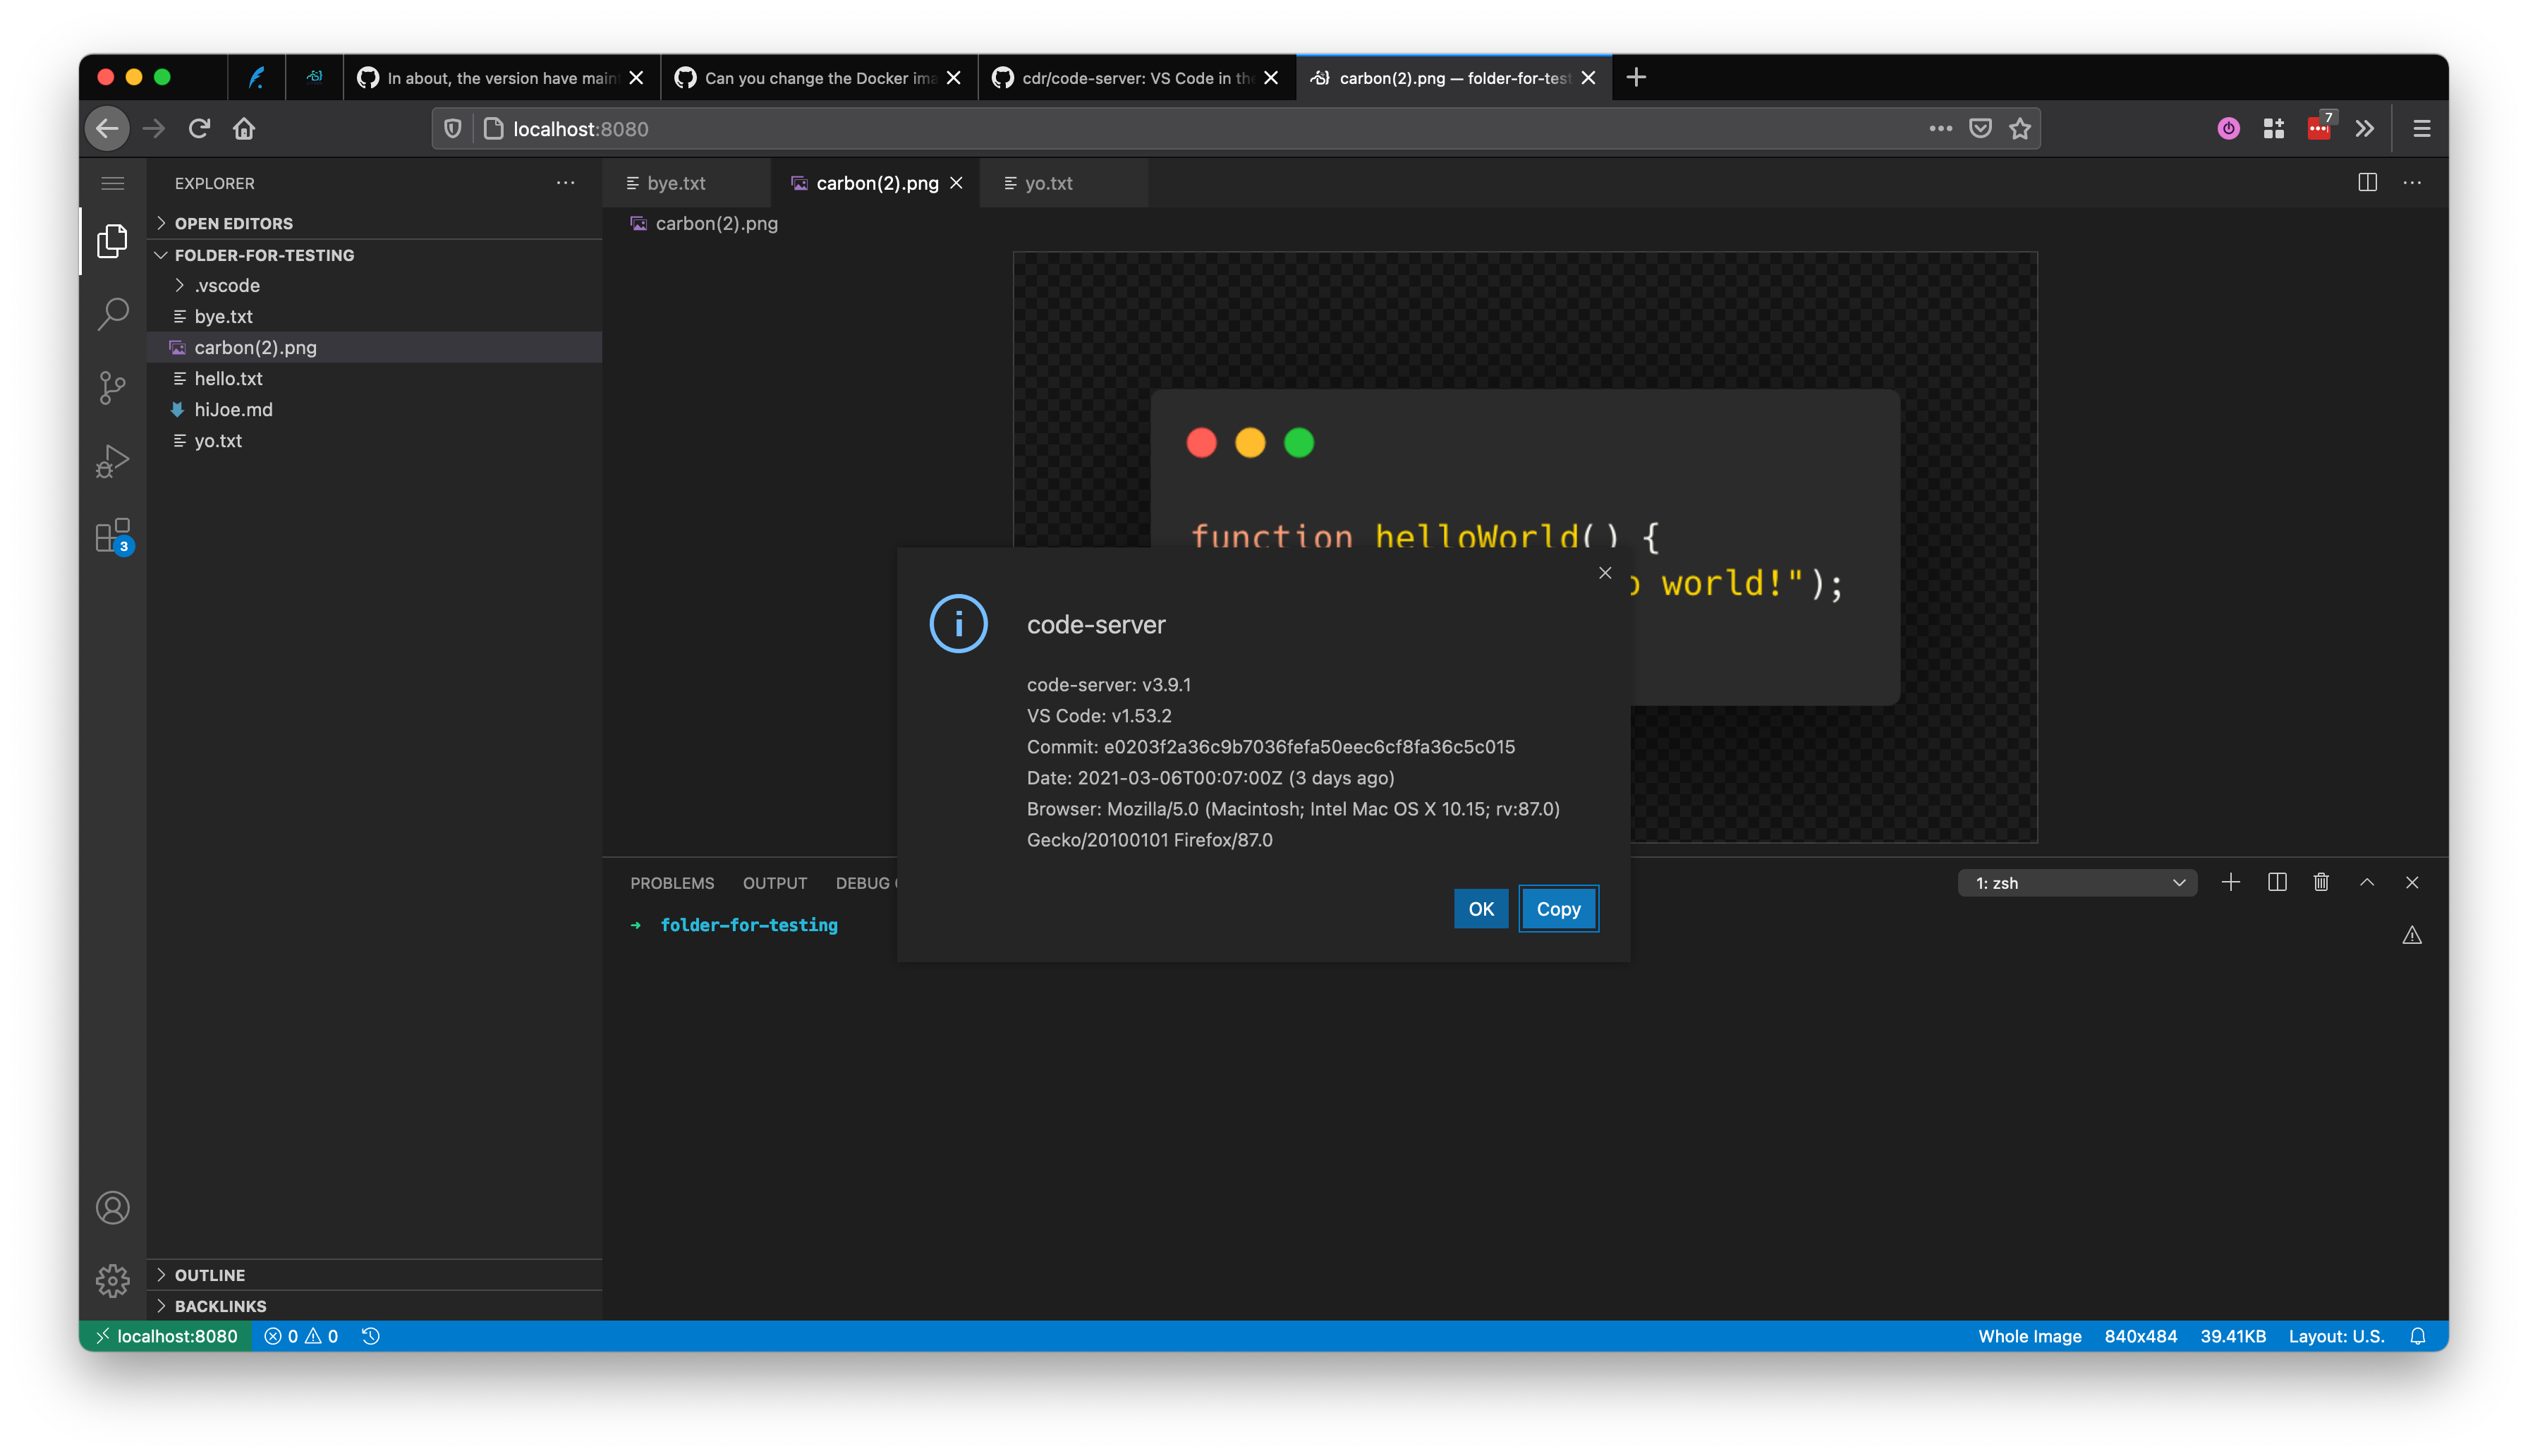Maximize the panel using the chevron icon
Image resolution: width=2528 pixels, height=1456 pixels.
(2367, 882)
